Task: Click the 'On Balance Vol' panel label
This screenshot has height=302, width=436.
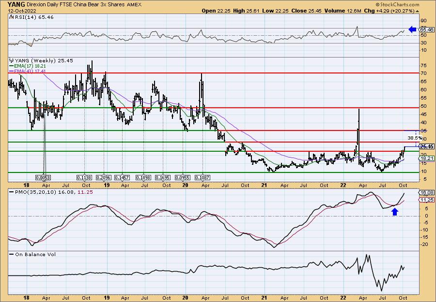Action: pos(35,254)
